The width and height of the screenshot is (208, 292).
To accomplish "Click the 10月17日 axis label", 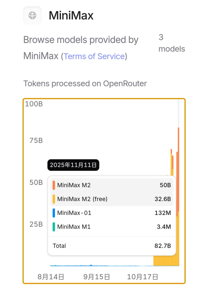I will pyautogui.click(x=142, y=276).
